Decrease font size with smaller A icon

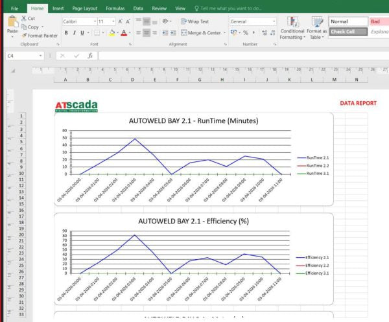coord(128,21)
